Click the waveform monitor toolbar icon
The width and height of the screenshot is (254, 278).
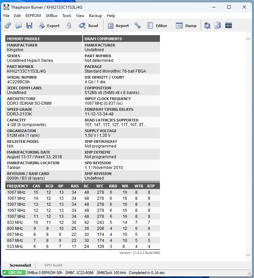click(229, 25)
